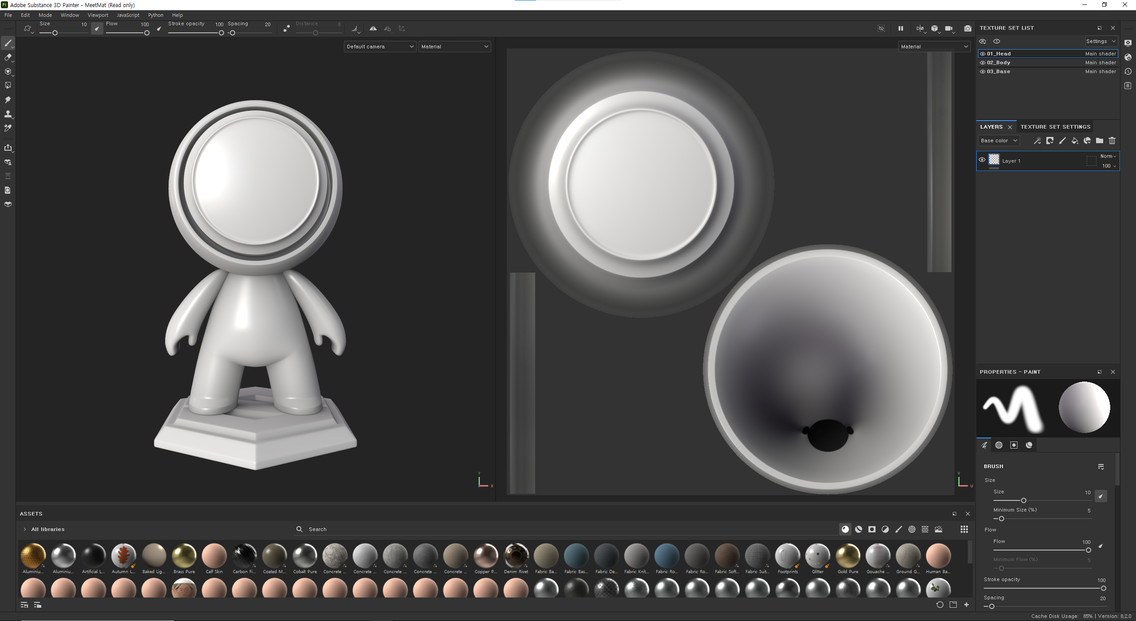The width and height of the screenshot is (1136, 621).
Task: Select the Gold Pure material thumbnail
Action: [848, 556]
